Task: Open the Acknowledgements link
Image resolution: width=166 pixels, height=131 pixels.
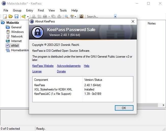Action: click(x=69, y=66)
